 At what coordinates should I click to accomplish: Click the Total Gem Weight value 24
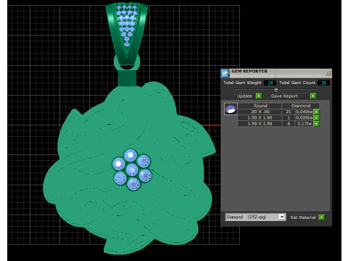click(x=270, y=83)
